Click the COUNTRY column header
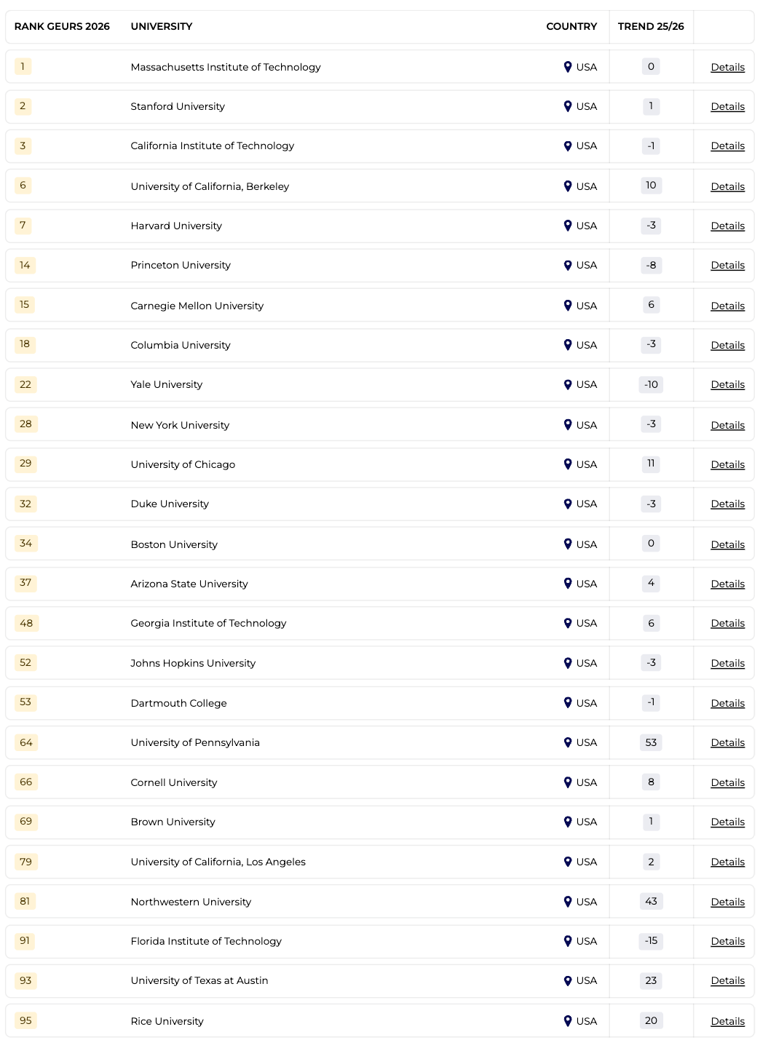Screen dimensions: 760x1040 click(x=571, y=26)
